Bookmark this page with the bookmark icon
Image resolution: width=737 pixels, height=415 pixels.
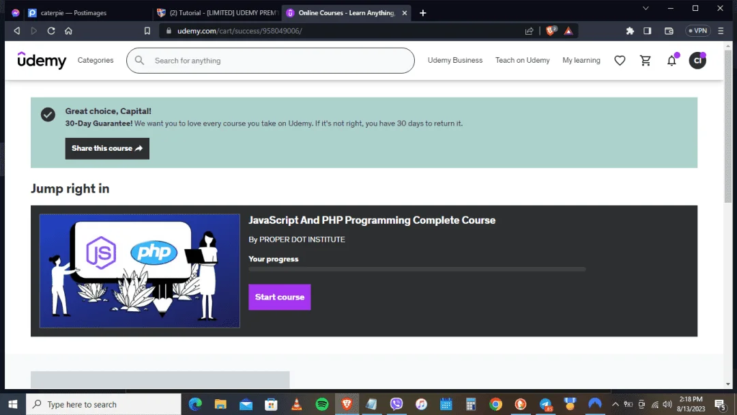147,31
